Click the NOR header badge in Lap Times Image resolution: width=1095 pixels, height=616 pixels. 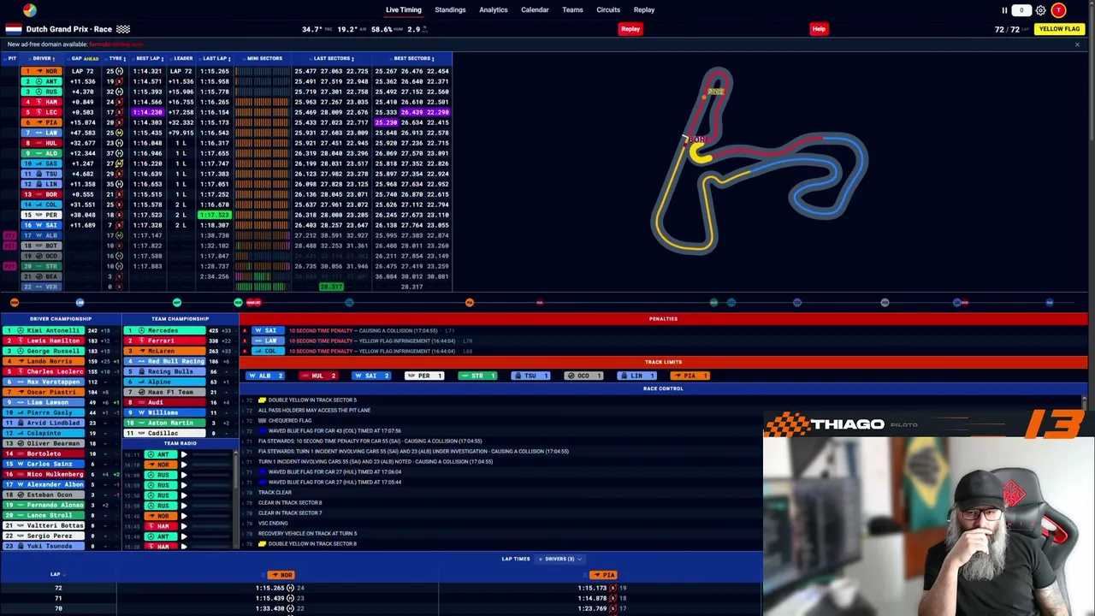click(281, 575)
